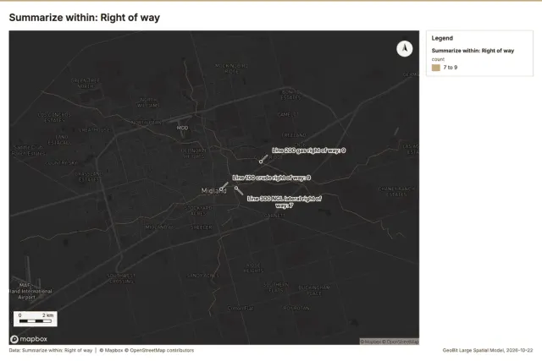Click the MDD airport label
Viewport: 542px width, 361px height.
[x=183, y=128]
